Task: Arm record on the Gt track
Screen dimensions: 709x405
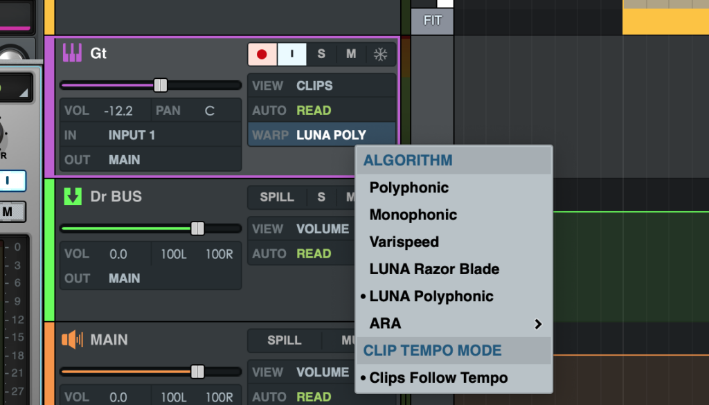Action: click(x=262, y=54)
